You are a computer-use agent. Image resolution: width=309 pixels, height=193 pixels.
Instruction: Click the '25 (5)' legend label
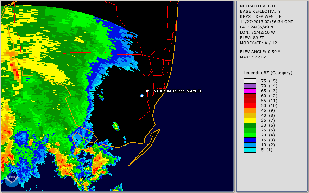click(268, 130)
